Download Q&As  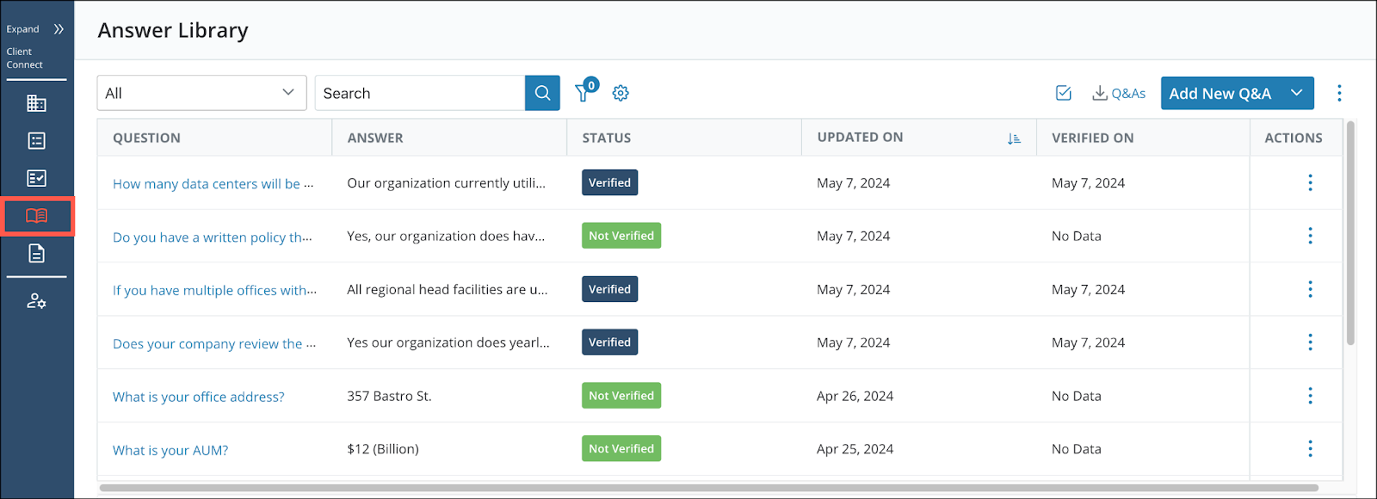tap(1119, 93)
